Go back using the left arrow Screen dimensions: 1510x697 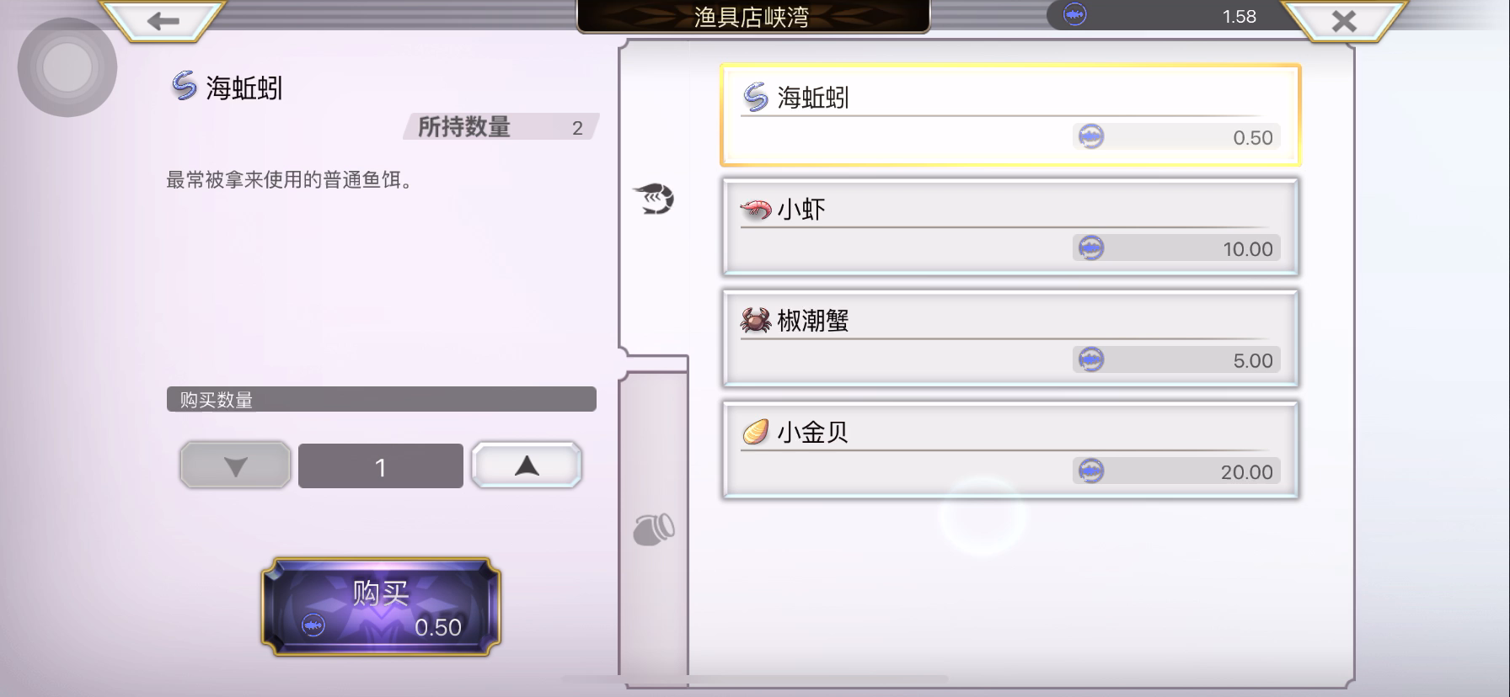pos(163,21)
